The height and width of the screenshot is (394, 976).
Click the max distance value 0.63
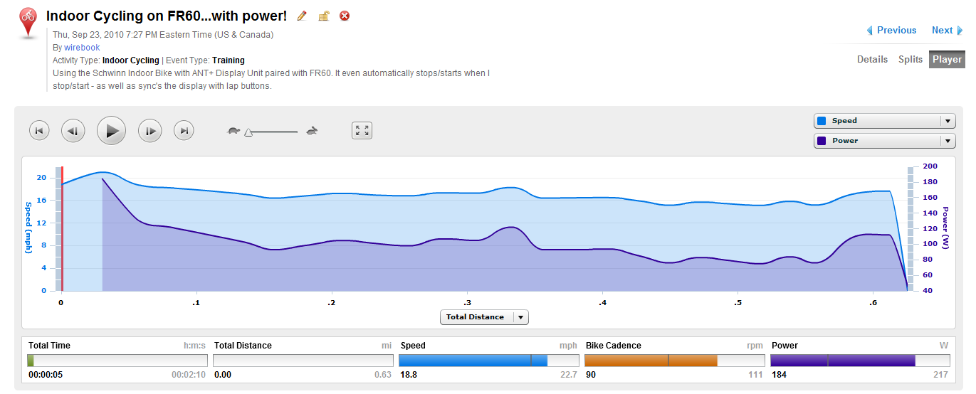tap(383, 375)
